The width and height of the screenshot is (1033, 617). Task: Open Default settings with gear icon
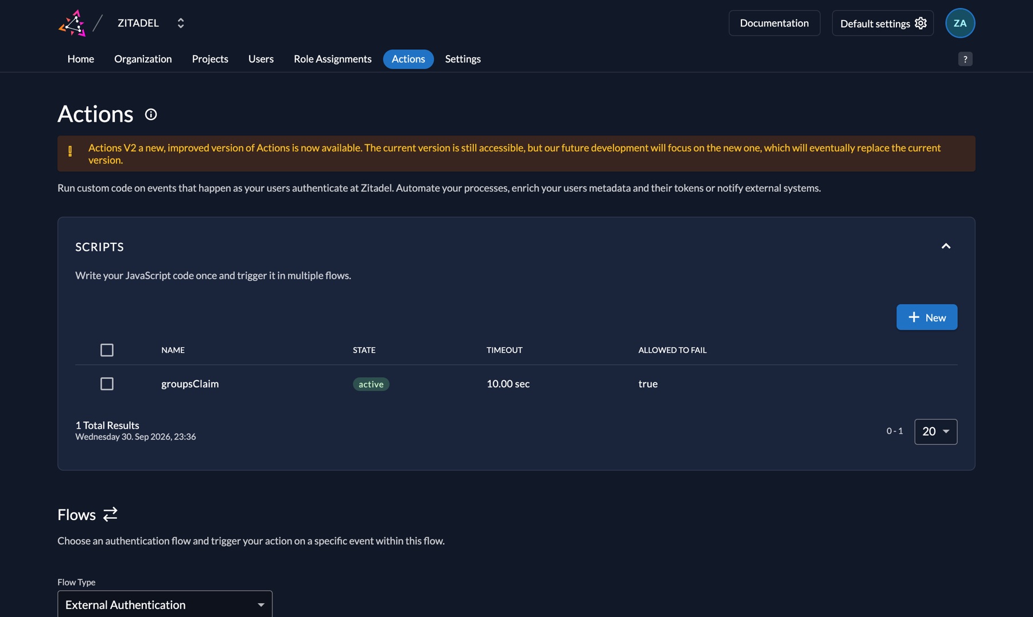pos(883,23)
